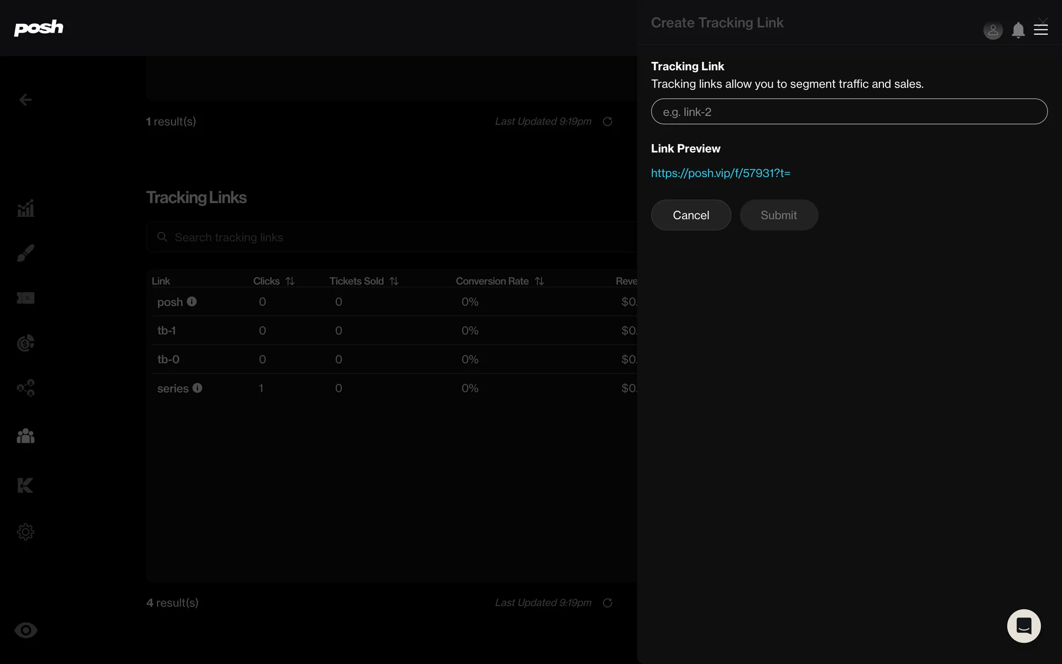Click the Submit button
Viewport: 1062px width, 664px height.
pyautogui.click(x=778, y=215)
